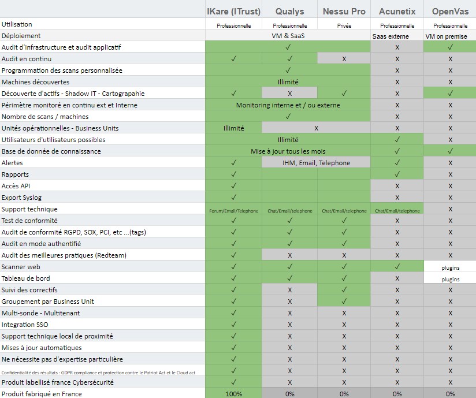Click the 'Audit en continu' label
Image resolution: width=476 pixels, height=398 pixels.
(x=27, y=59)
